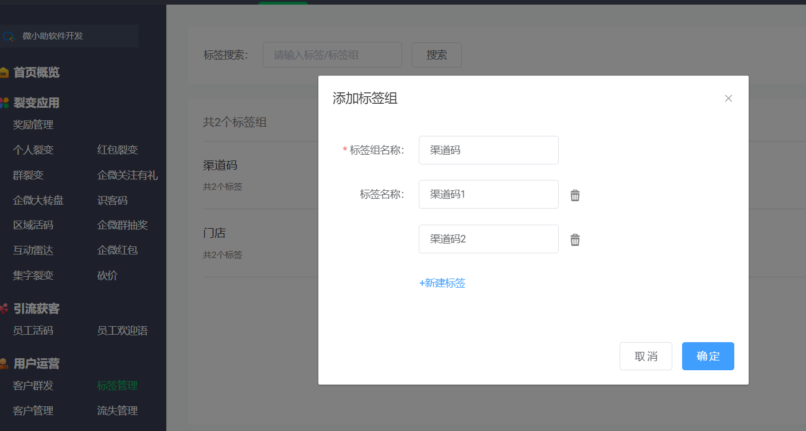Click the 引流获客 section heading
The height and width of the screenshot is (431, 806).
36,309
